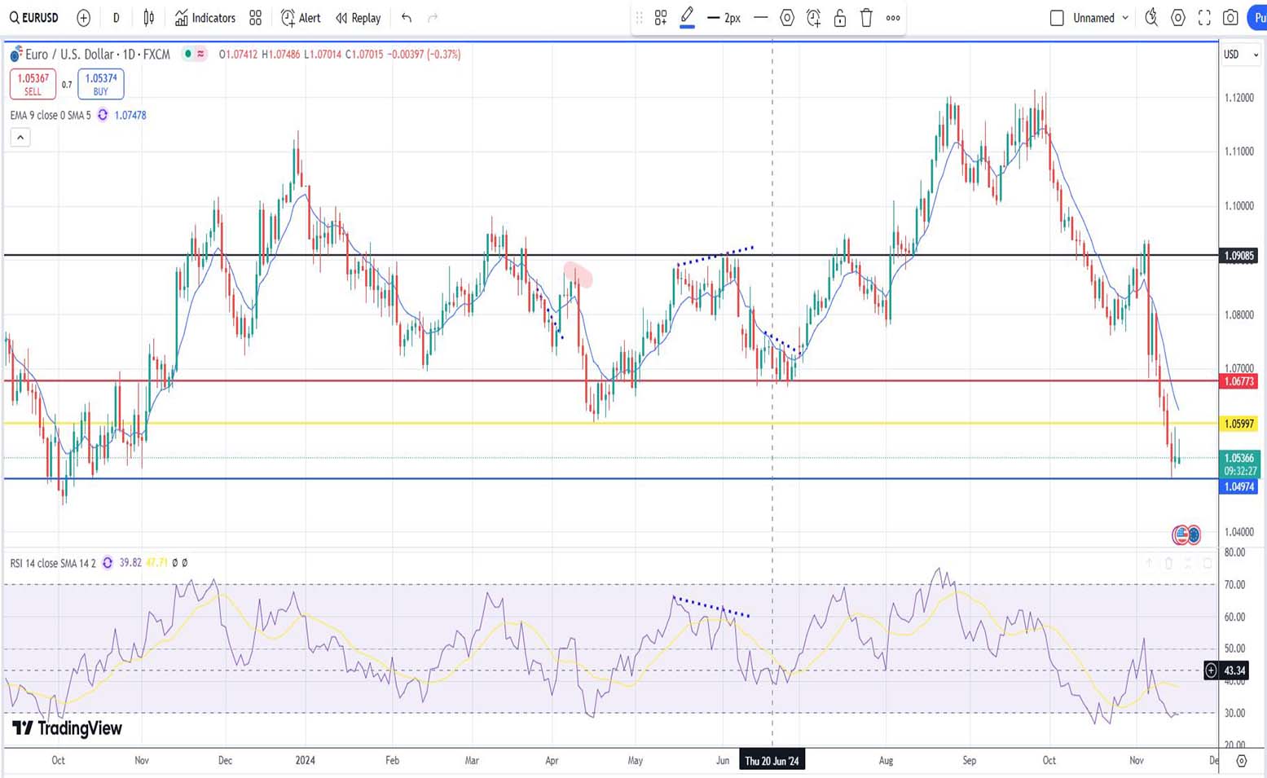Open the USD currency dropdown
Screen dimensions: 1267x778
pyautogui.click(x=1239, y=55)
